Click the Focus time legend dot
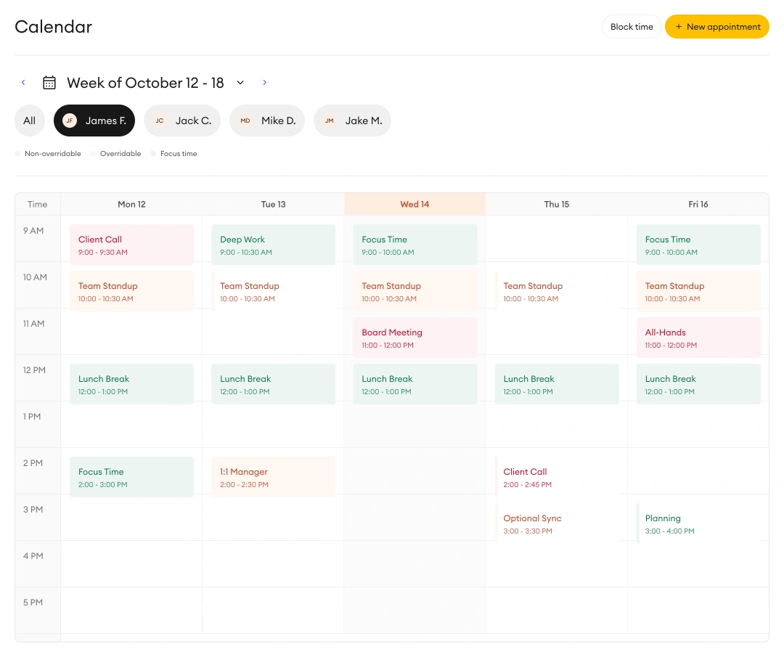 point(153,153)
